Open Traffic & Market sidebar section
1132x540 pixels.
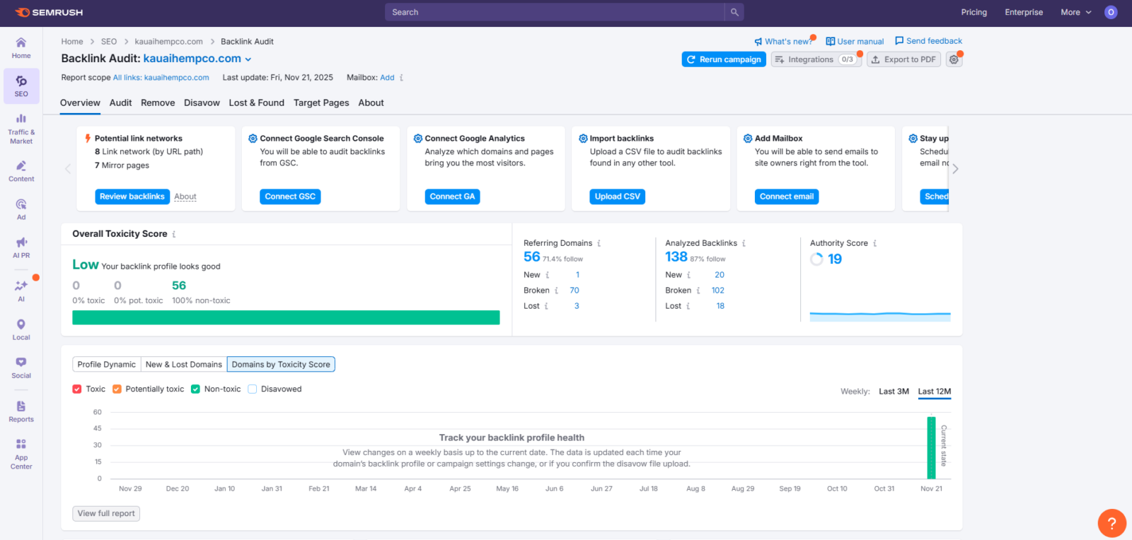coord(21,127)
